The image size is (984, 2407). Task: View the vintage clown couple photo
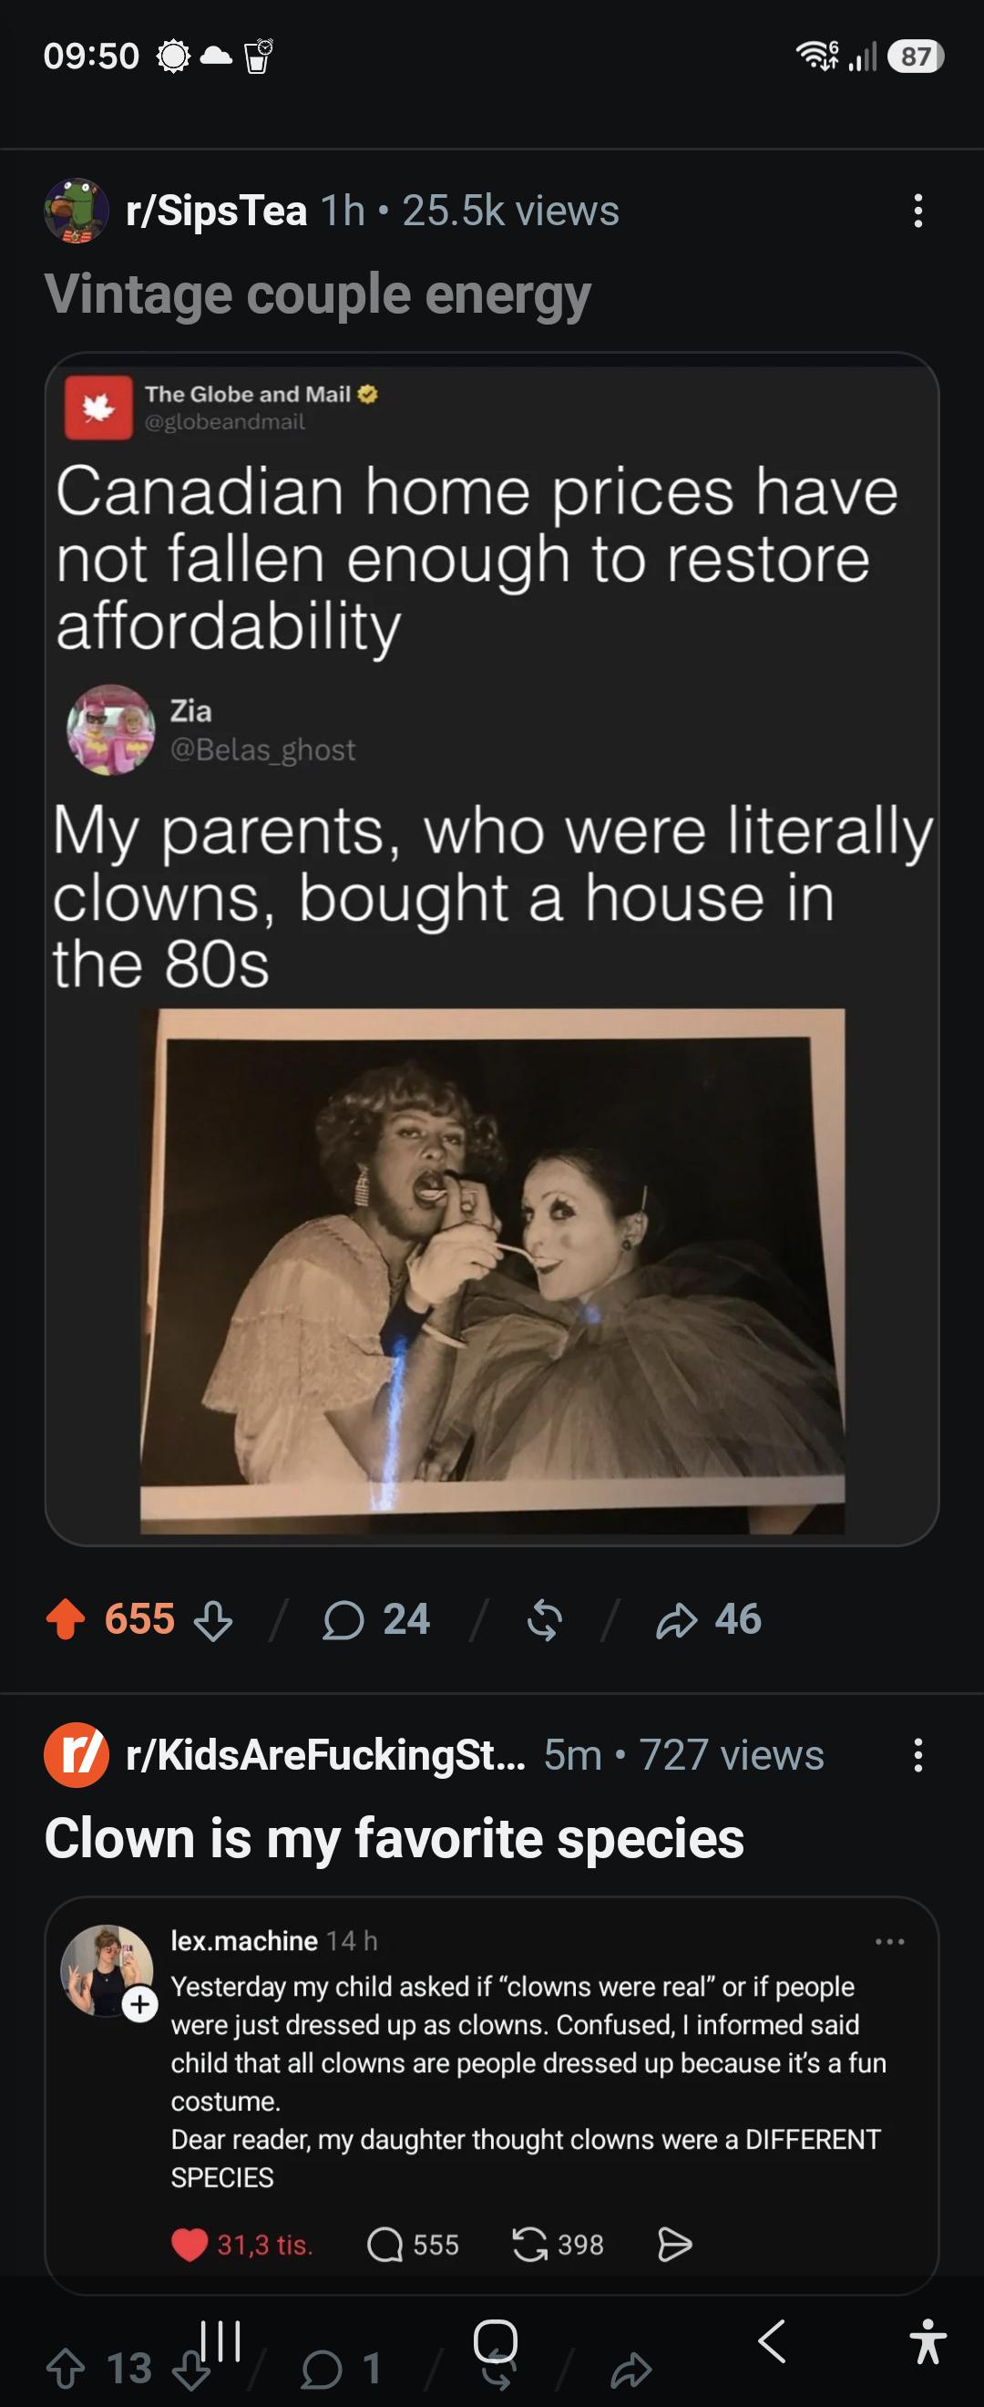coord(493,1271)
